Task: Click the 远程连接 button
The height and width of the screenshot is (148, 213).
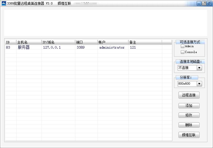Action: [189, 95]
